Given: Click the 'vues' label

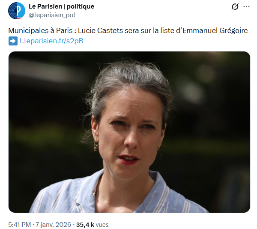Looking at the screenshot, I should coord(102,225).
